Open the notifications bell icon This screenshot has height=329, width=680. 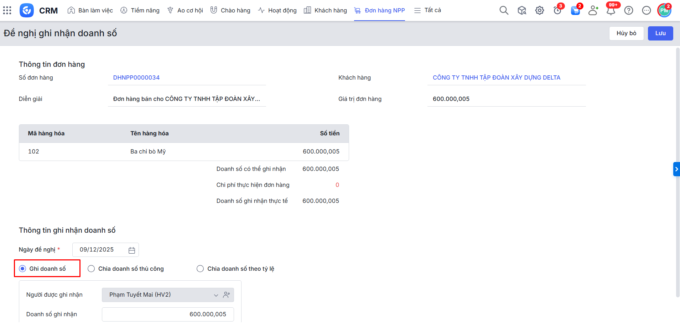[611, 11]
